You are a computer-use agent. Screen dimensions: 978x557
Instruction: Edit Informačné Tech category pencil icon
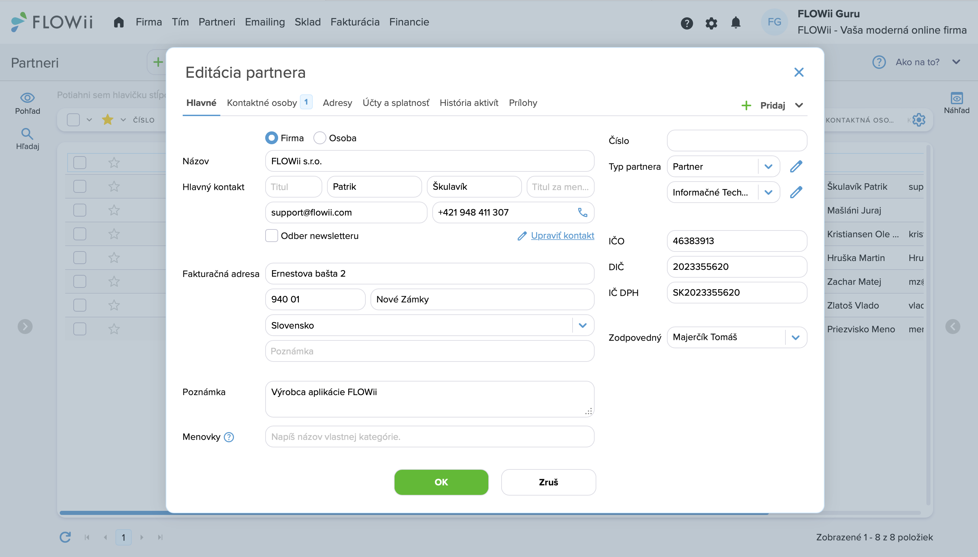(796, 192)
